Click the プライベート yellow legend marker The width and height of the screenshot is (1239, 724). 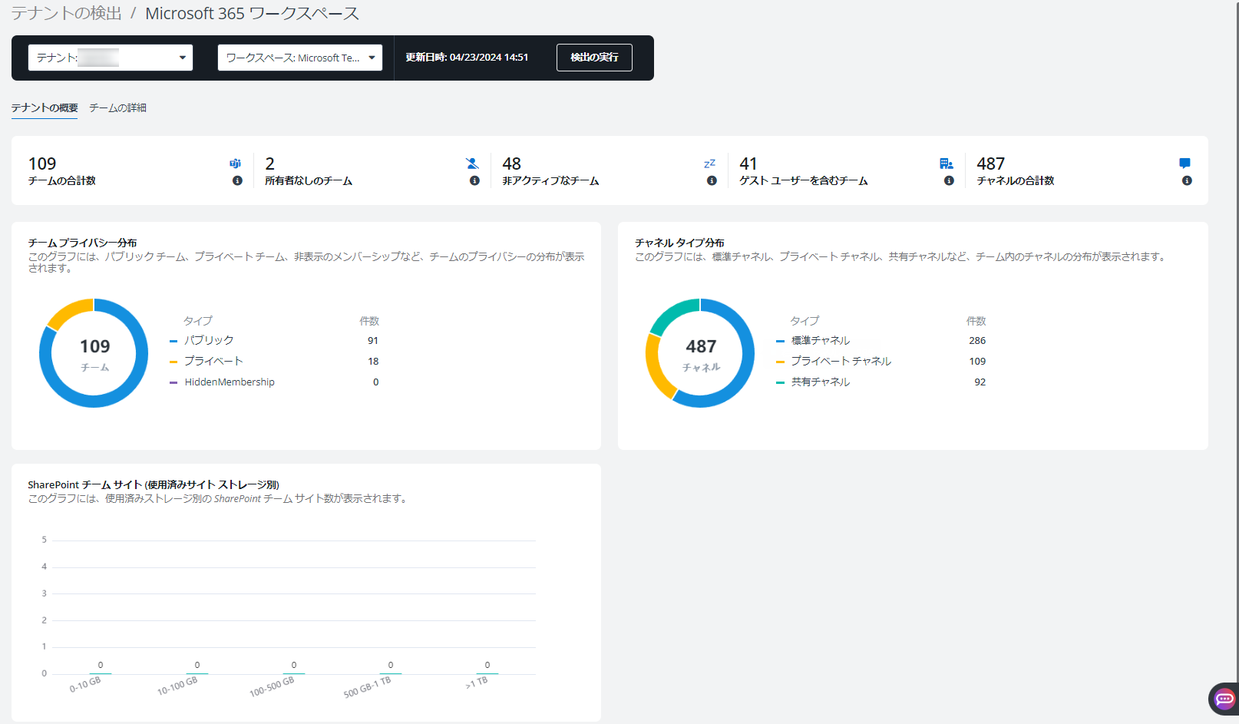tap(173, 362)
